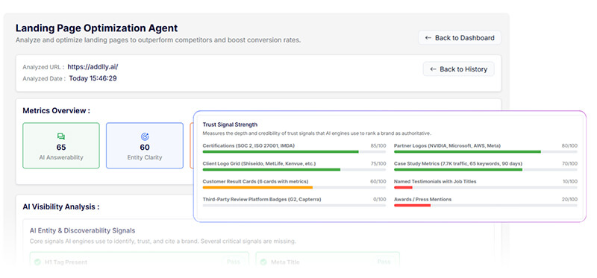
Task: Click the 'H1 Tag Present' signal row
Action: tap(140, 259)
